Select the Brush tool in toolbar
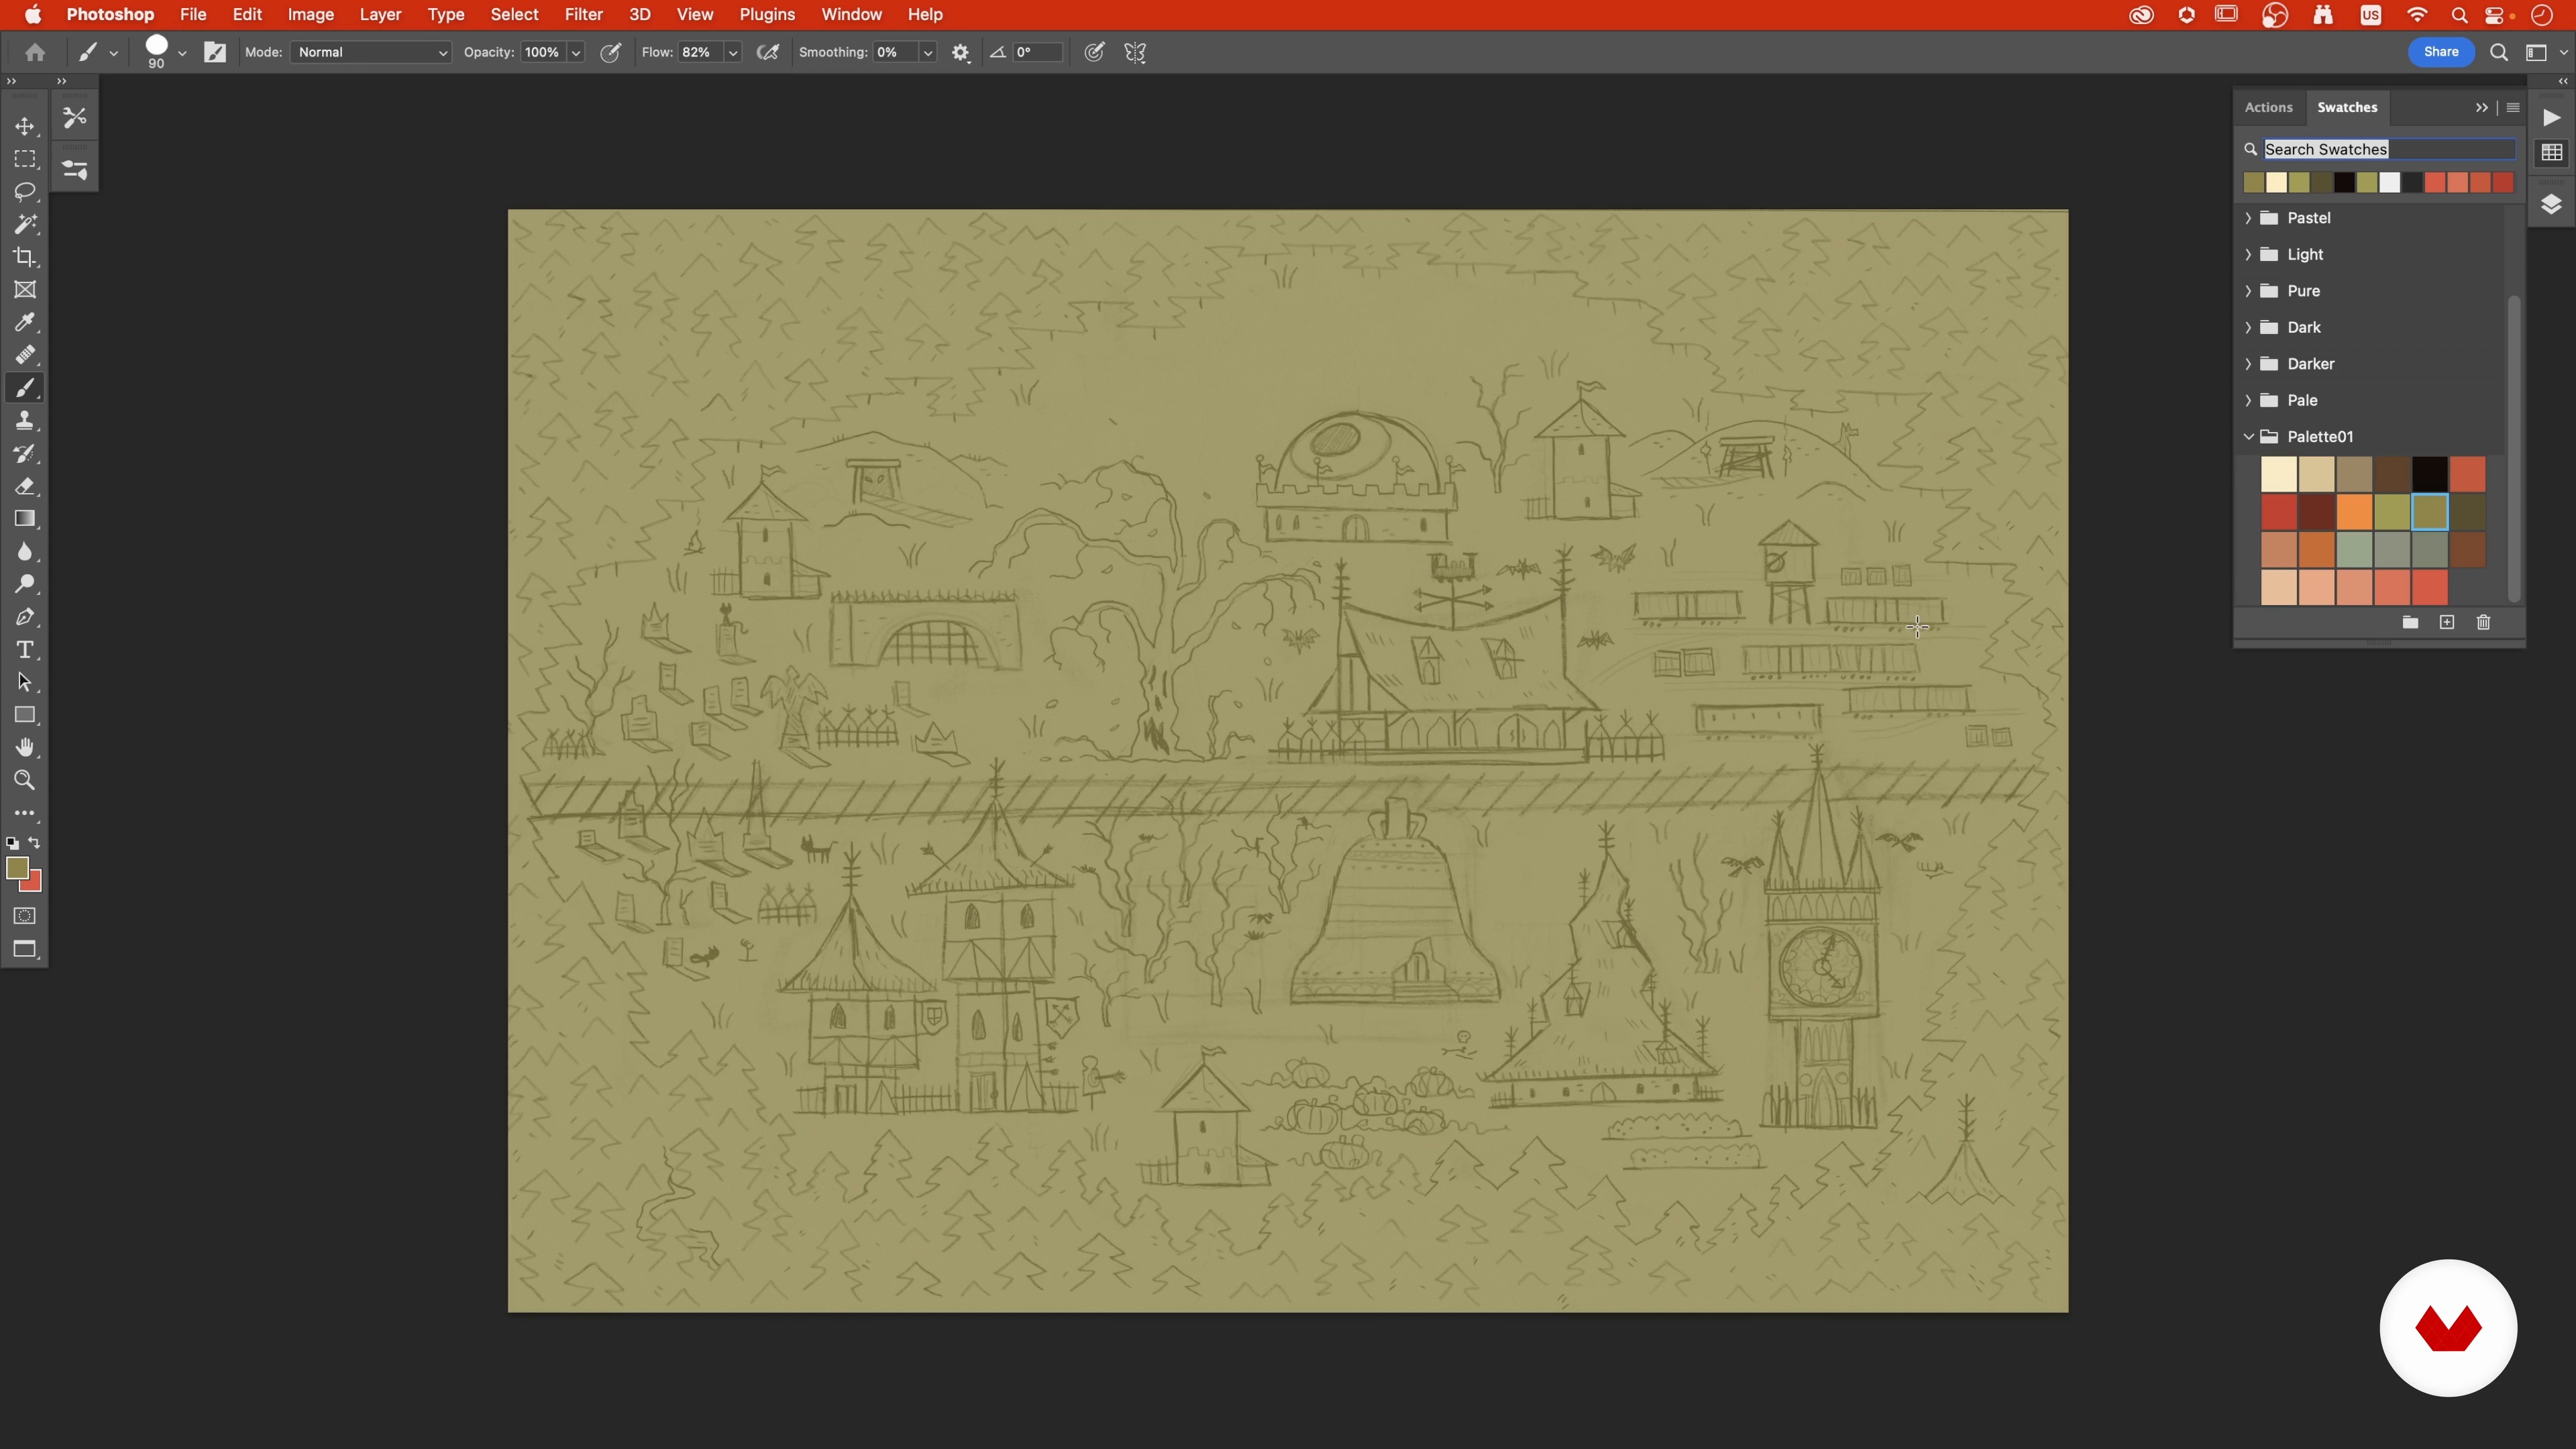 point(25,388)
